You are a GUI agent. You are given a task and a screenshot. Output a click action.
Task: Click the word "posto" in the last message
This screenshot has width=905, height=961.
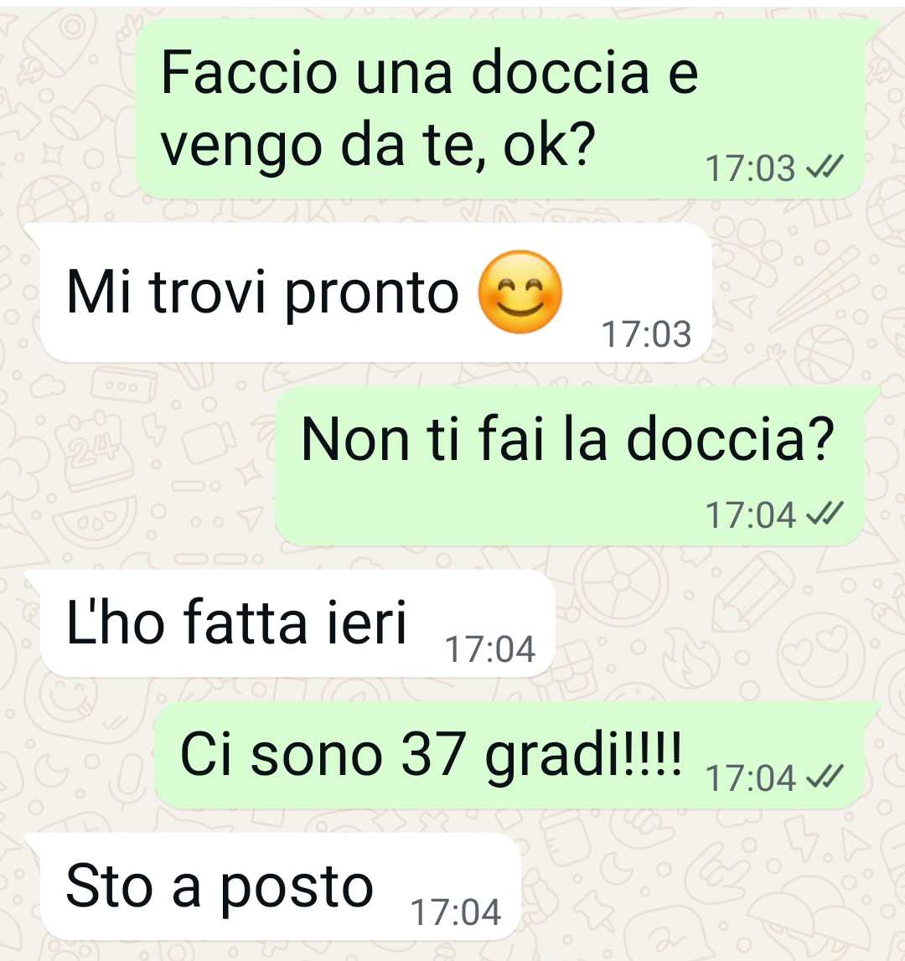point(296,889)
